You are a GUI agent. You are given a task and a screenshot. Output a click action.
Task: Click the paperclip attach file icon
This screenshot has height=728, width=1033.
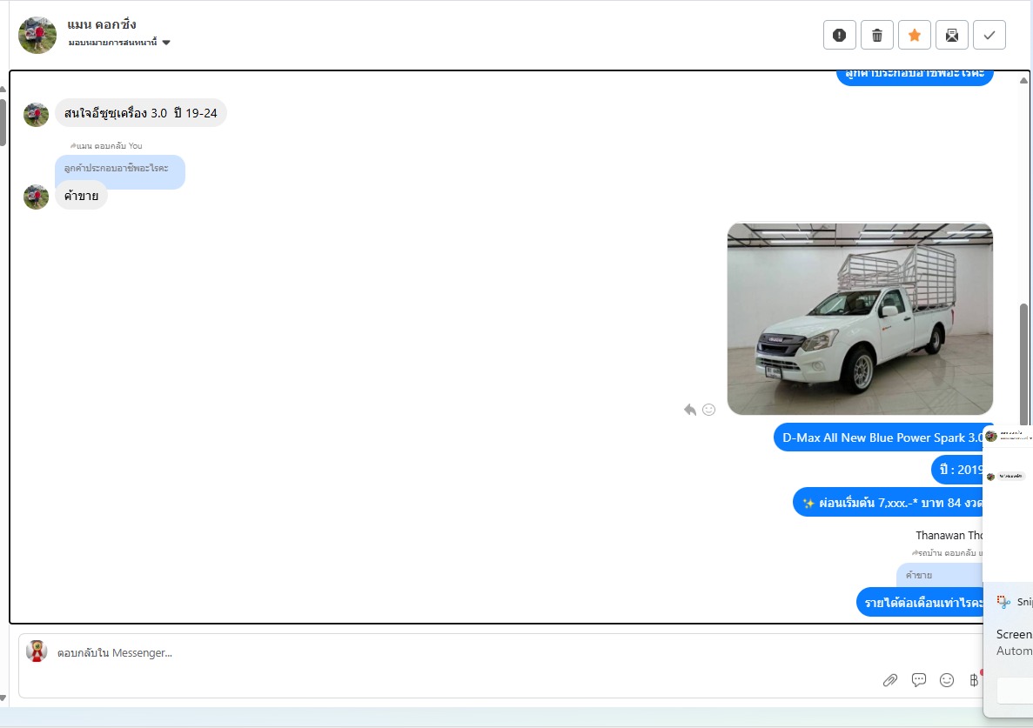point(889,680)
